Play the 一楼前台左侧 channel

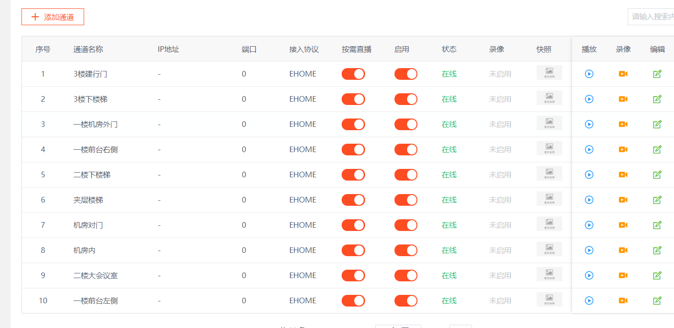click(589, 300)
